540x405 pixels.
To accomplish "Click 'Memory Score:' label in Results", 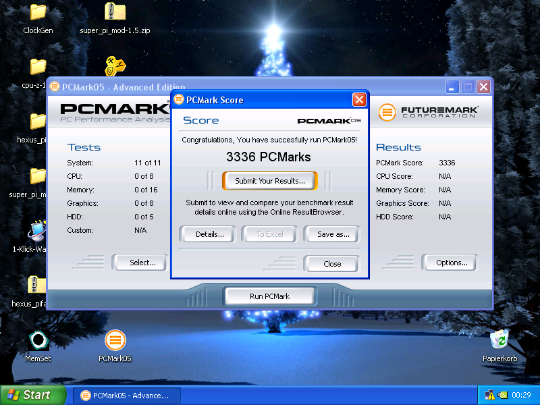I will [x=400, y=190].
